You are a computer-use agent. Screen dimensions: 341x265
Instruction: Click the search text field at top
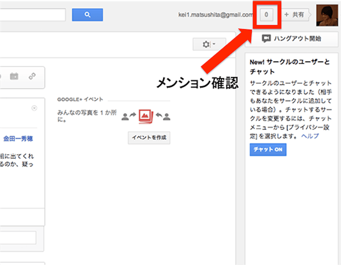point(33,15)
